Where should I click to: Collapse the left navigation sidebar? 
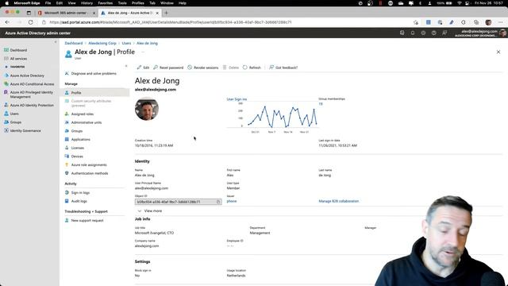(x=56, y=42)
